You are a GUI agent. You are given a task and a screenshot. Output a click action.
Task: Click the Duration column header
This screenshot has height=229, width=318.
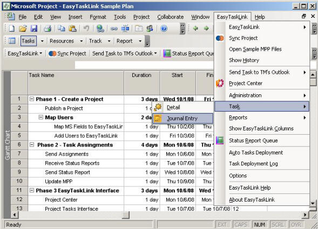tap(142, 83)
